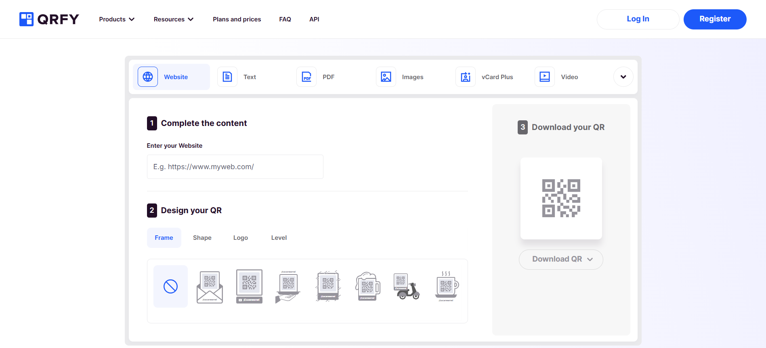The width and height of the screenshot is (766, 348).
Task: Select the PDF file icon
Action: tap(306, 77)
